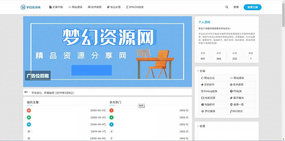Expand the 标签 section chevron
This screenshot has height=141, width=285.
click(198, 126)
